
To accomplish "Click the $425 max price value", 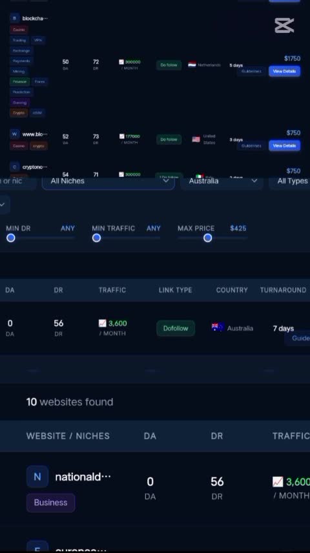I will coord(238,228).
